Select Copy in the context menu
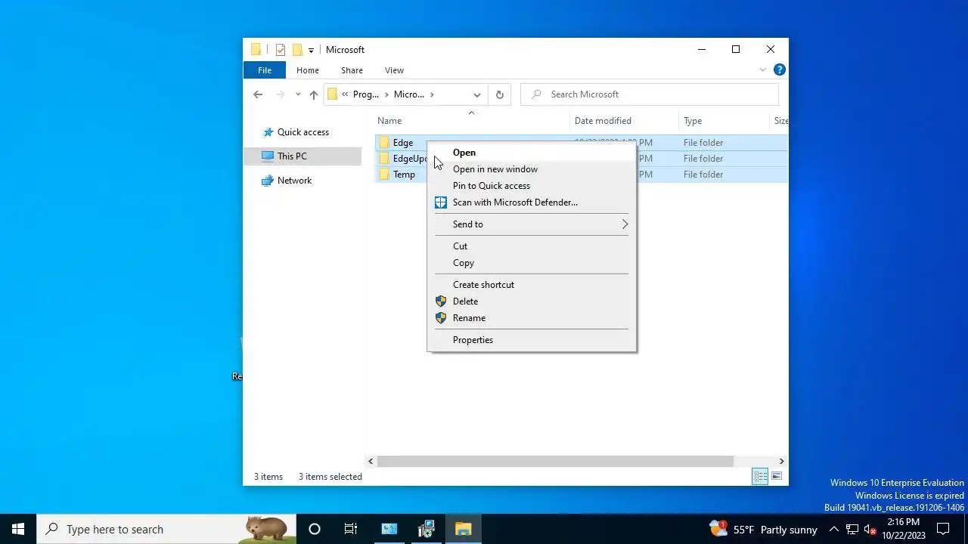 pyautogui.click(x=532, y=263)
